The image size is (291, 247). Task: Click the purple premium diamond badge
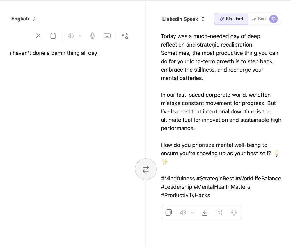coord(273,19)
